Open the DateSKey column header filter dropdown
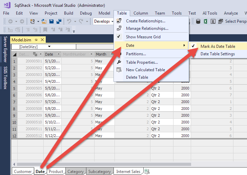The image size is (247, 175). click(x=40, y=54)
